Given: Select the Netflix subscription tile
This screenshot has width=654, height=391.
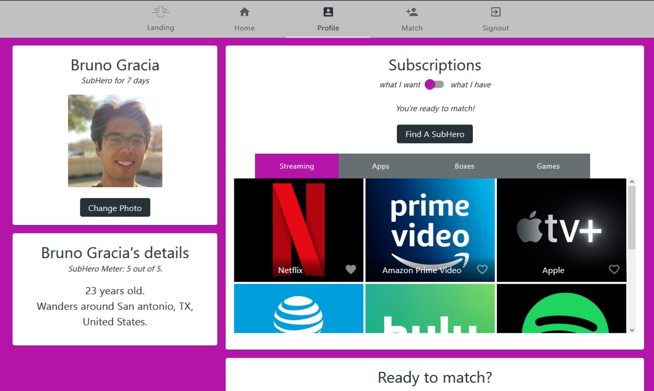Looking at the screenshot, I should click(299, 230).
